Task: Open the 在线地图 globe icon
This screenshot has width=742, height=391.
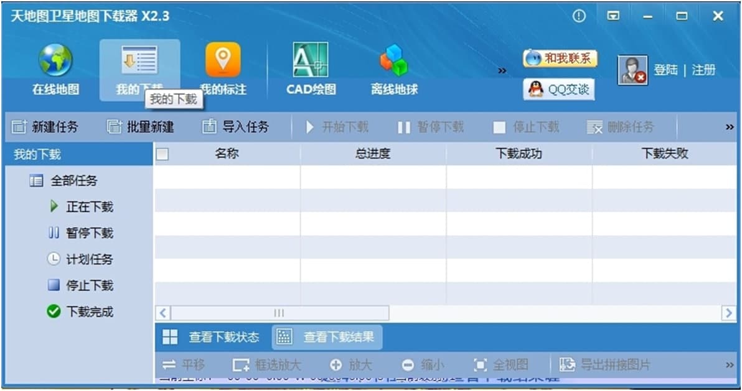Action: (x=55, y=60)
